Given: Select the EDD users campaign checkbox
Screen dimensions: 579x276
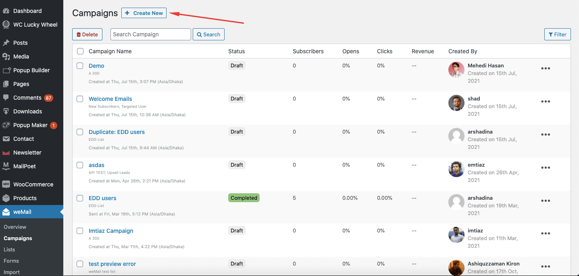Looking at the screenshot, I should coord(80,198).
